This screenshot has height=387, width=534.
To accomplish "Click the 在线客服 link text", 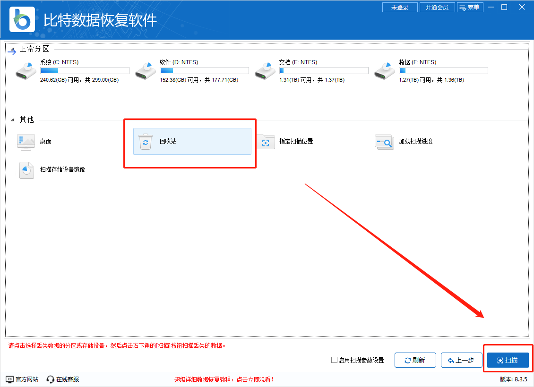I will coord(68,379).
